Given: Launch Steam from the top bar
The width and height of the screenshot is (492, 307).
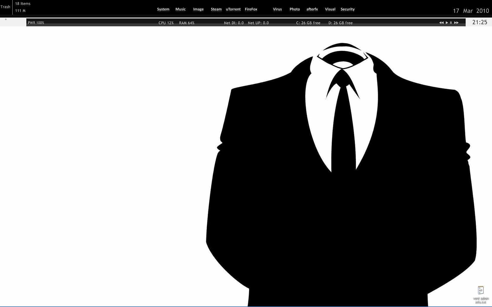Looking at the screenshot, I should pyautogui.click(x=216, y=9).
